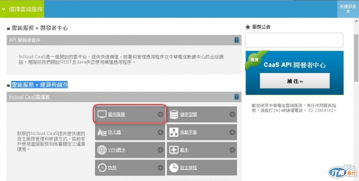Click the load balancing network icon

click(x=174, y=132)
